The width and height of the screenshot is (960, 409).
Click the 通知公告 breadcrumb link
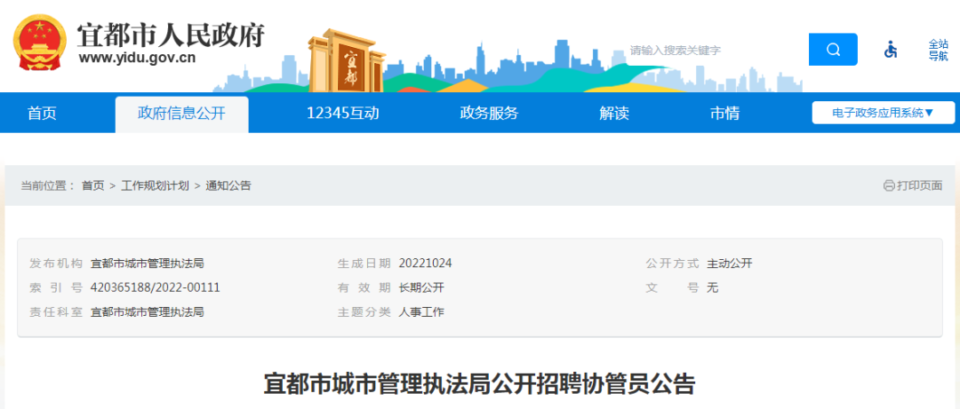click(x=228, y=185)
